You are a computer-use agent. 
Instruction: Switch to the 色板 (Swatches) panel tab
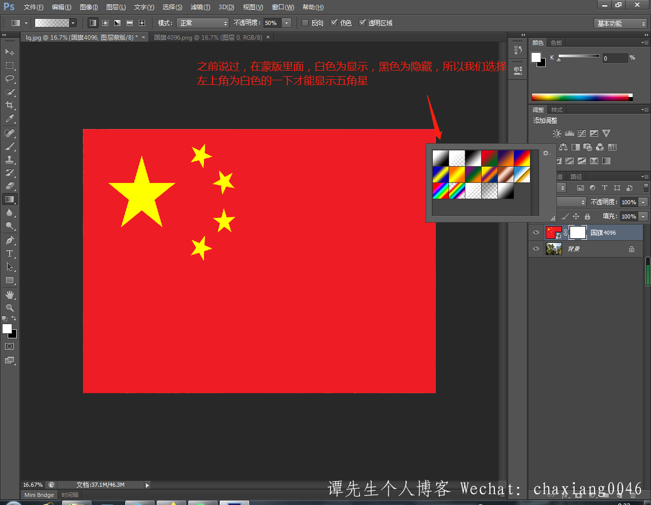coord(556,43)
